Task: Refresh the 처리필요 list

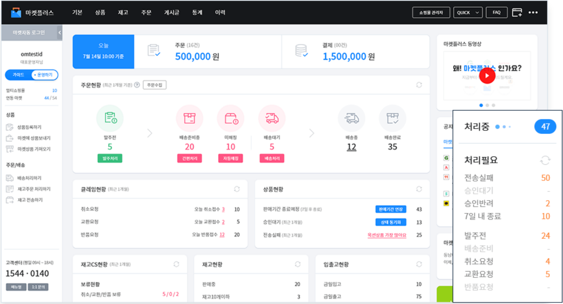Action: coord(545,160)
